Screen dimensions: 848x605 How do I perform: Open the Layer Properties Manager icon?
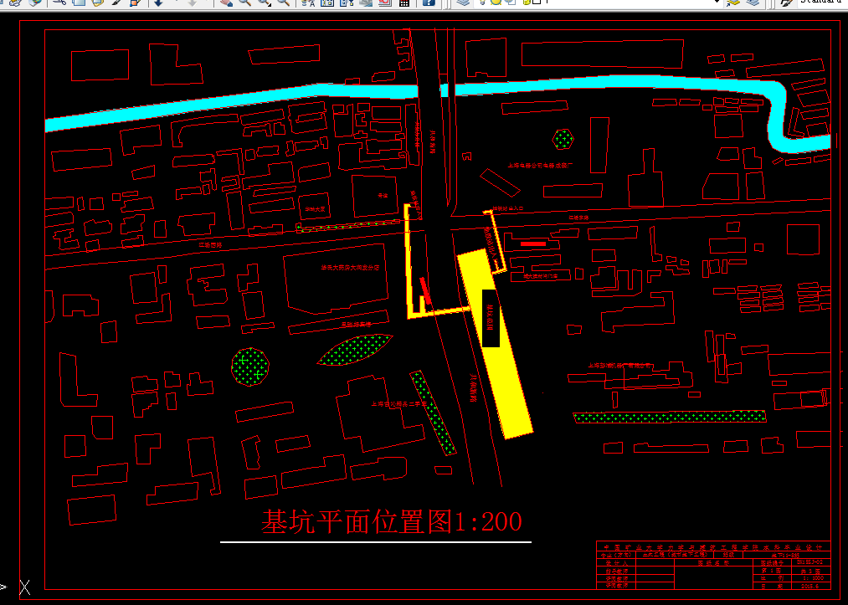(463, 3)
